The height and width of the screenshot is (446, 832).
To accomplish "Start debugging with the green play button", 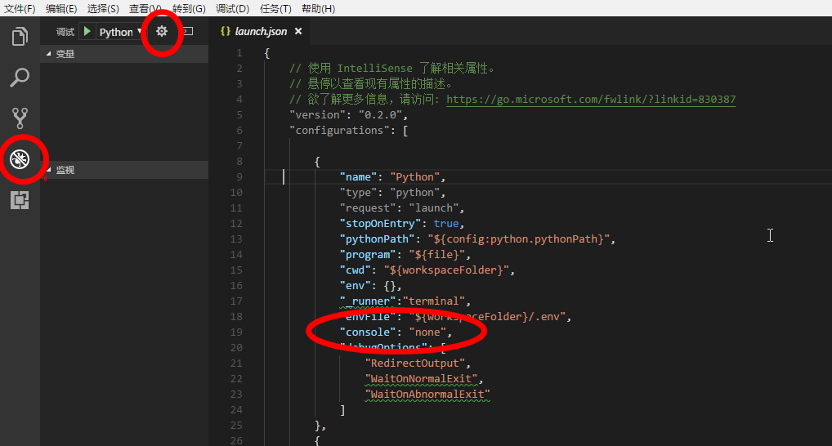I will click(87, 31).
